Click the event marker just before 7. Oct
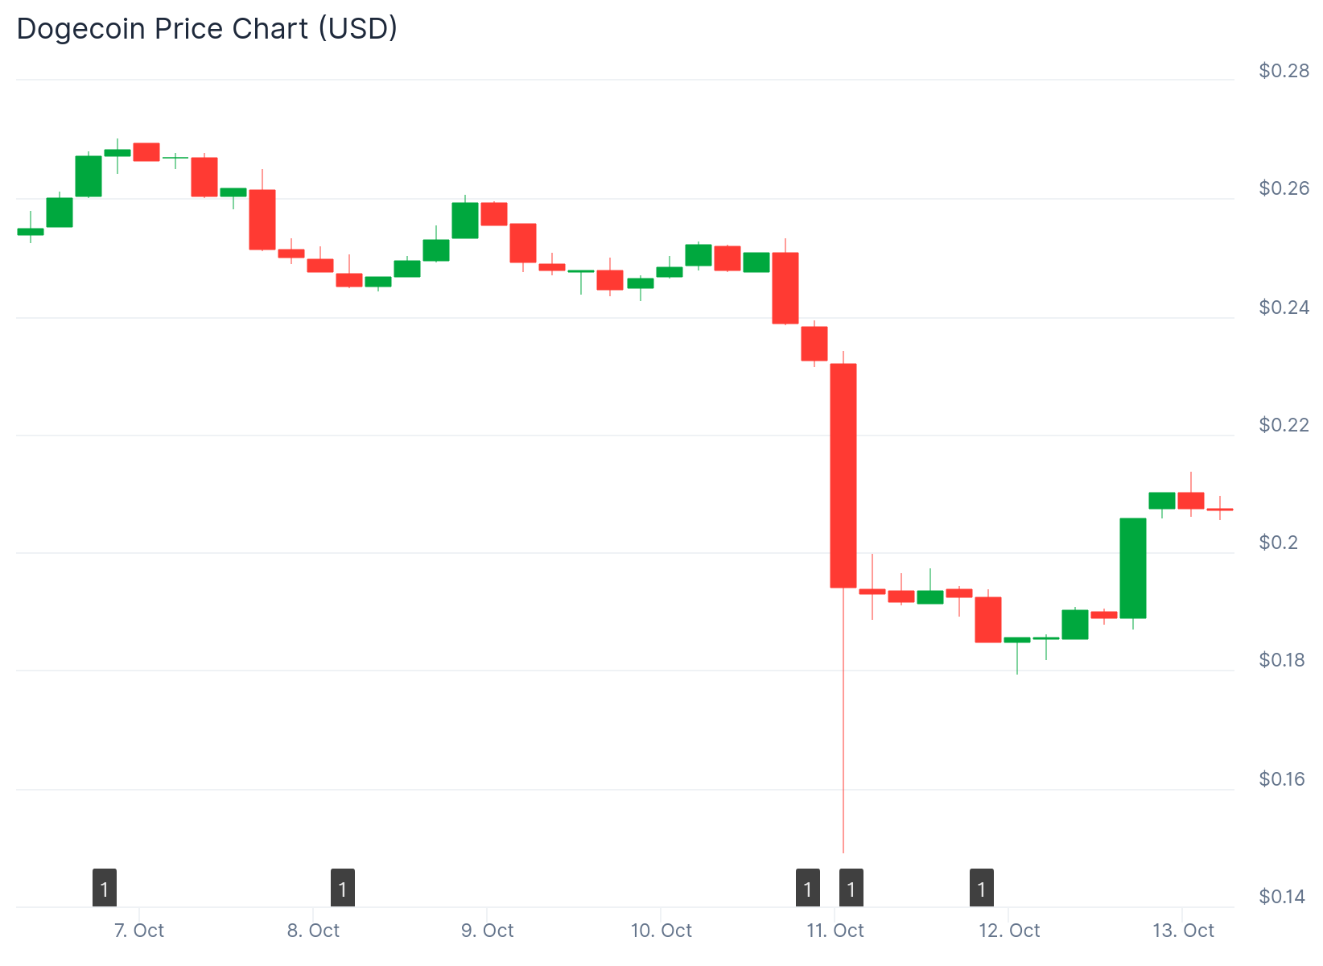 click(x=105, y=889)
